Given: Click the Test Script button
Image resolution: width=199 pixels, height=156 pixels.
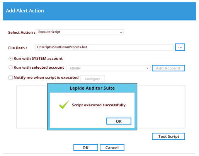Looking at the screenshot, I should point(168,137).
